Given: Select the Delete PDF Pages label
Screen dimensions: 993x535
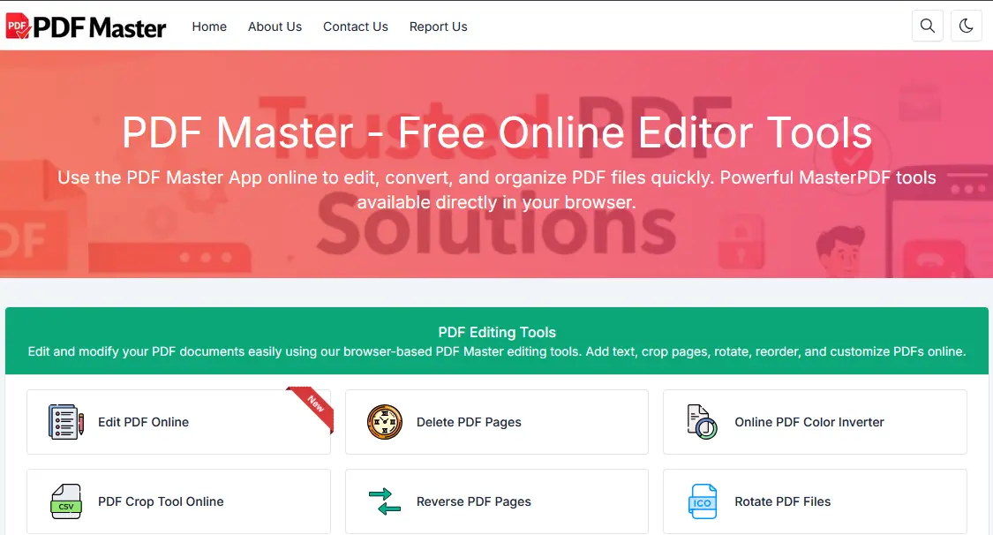Looking at the screenshot, I should [x=469, y=422].
